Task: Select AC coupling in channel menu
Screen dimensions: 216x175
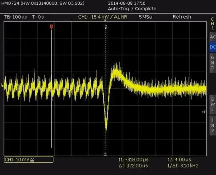Action: pyautogui.click(x=213, y=37)
